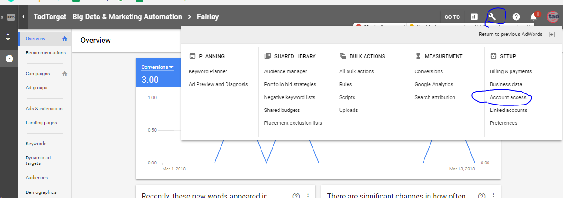Image resolution: width=563 pixels, height=198 pixels.
Task: Open the reports bar-chart icon
Action: point(474,17)
